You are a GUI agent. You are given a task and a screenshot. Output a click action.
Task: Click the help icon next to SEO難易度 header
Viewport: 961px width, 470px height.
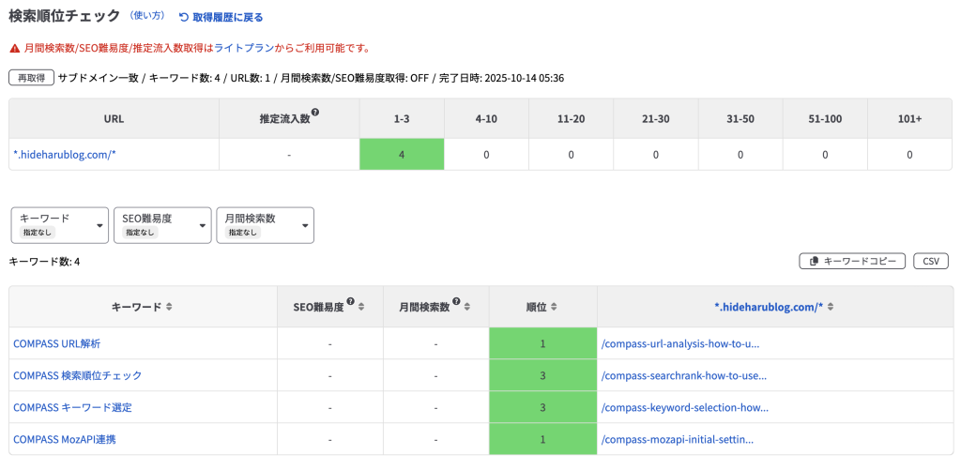pyautogui.click(x=350, y=301)
